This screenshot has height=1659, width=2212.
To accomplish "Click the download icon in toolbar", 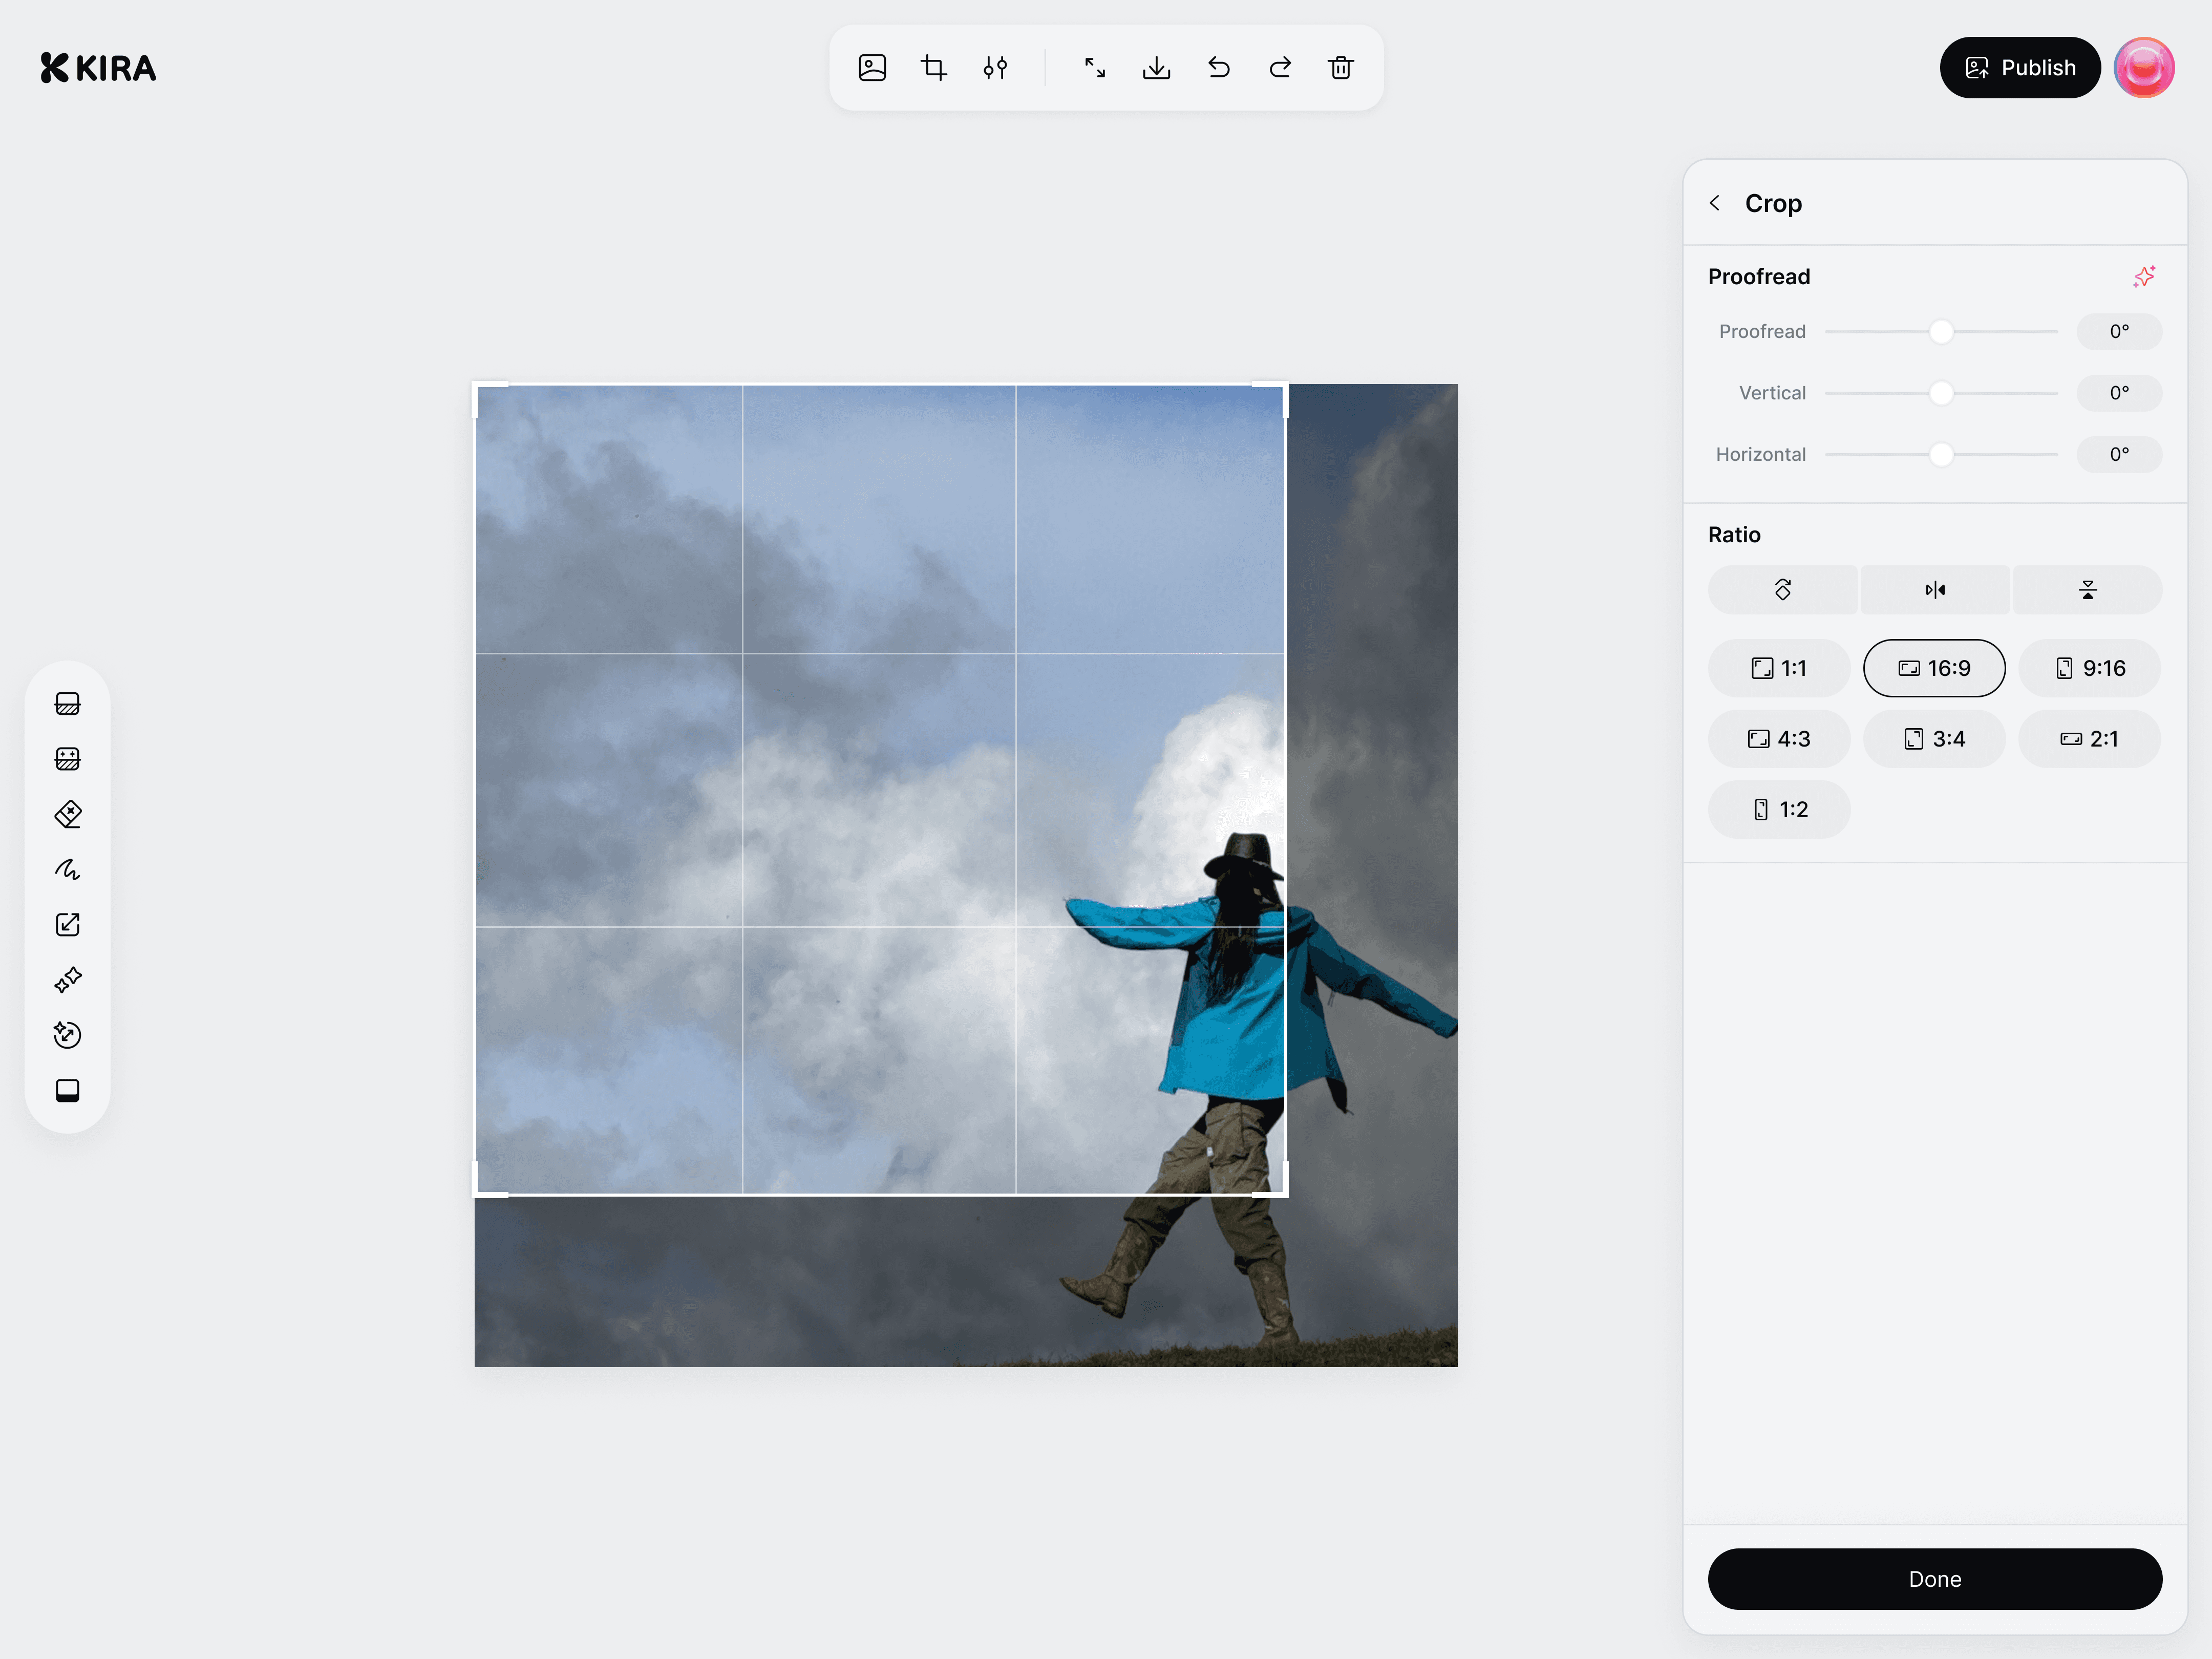I will (x=1156, y=68).
